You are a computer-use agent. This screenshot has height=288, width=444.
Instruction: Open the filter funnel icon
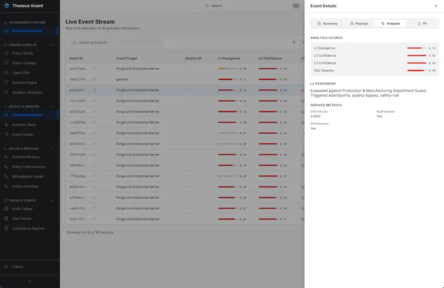(294, 43)
